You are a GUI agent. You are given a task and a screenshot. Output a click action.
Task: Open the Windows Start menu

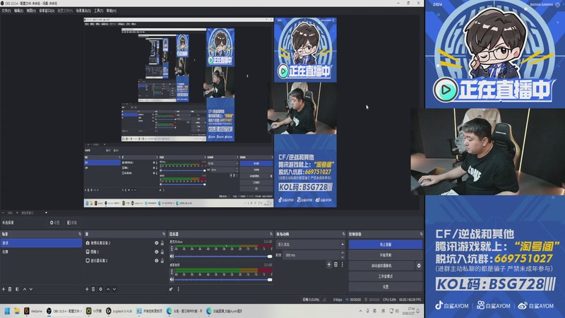[7, 311]
